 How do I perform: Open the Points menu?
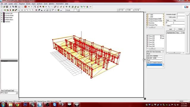[x=28, y=4]
